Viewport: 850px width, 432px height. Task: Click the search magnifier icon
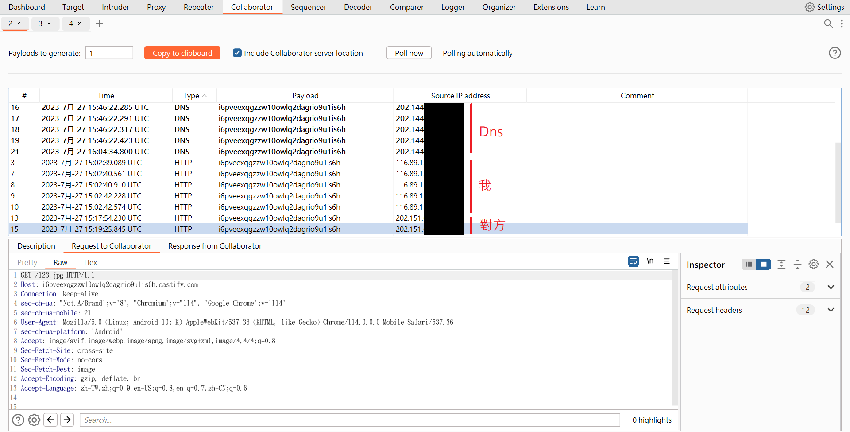click(x=828, y=23)
